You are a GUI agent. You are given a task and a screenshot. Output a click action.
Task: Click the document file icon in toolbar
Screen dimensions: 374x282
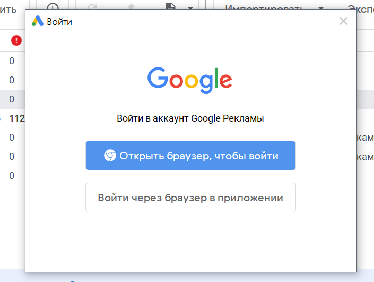[171, 7]
